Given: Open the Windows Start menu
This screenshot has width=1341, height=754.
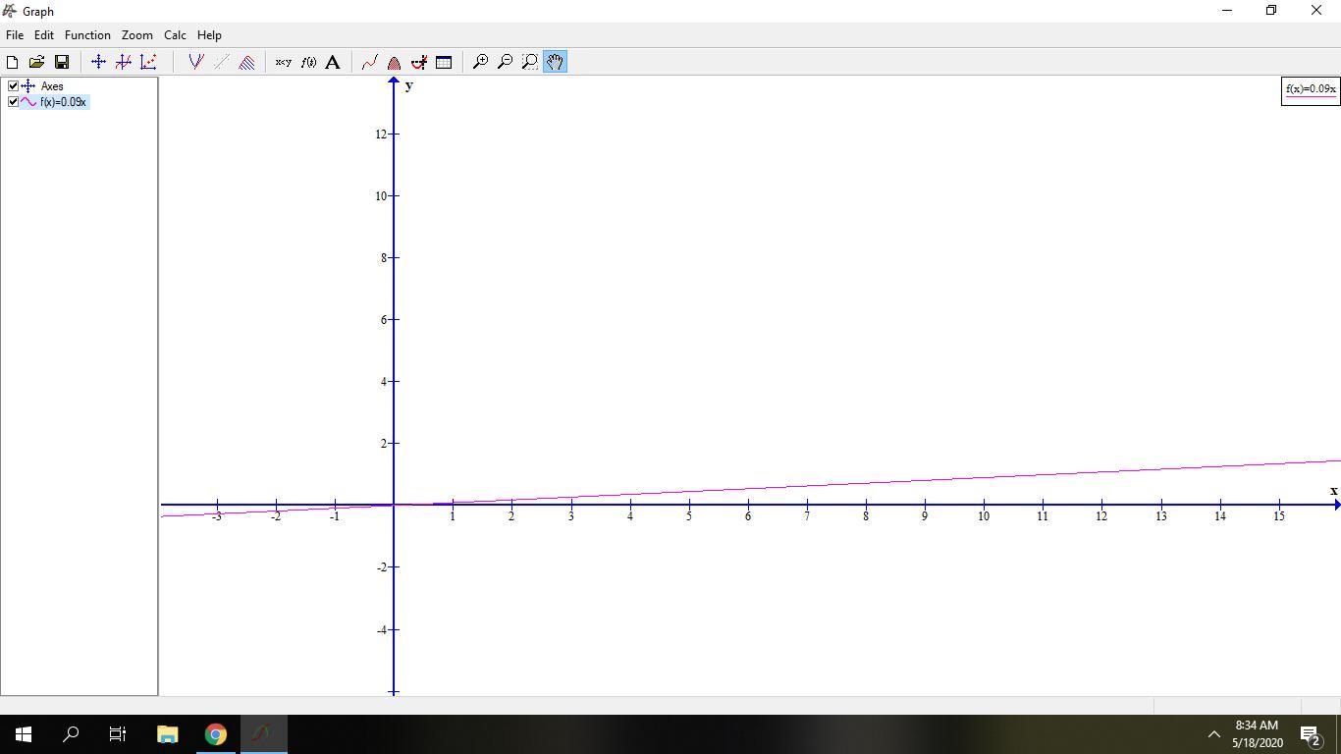Looking at the screenshot, I should (24, 734).
